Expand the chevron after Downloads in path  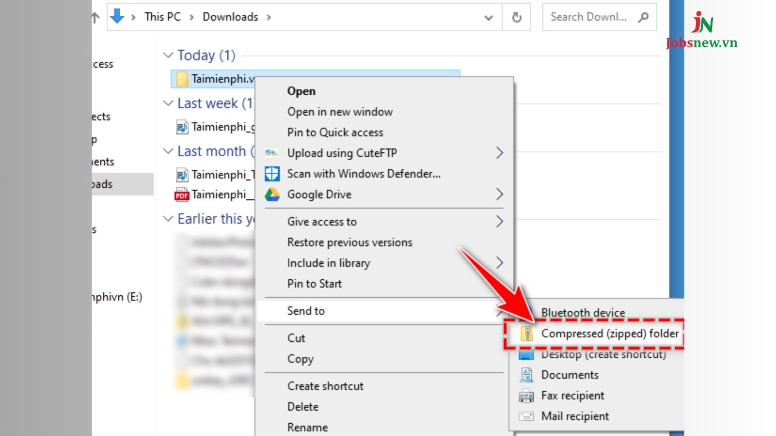point(269,17)
